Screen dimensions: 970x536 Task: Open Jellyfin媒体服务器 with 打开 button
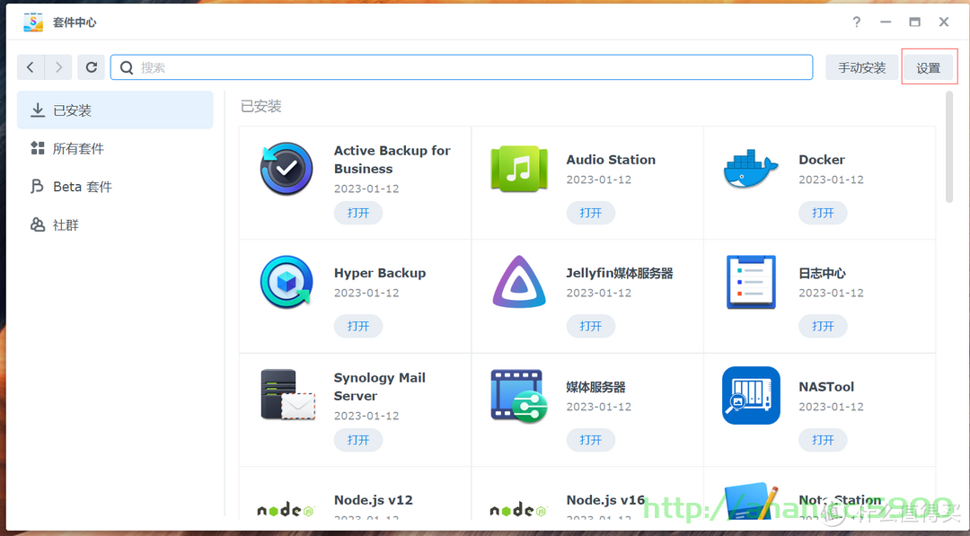(x=591, y=326)
